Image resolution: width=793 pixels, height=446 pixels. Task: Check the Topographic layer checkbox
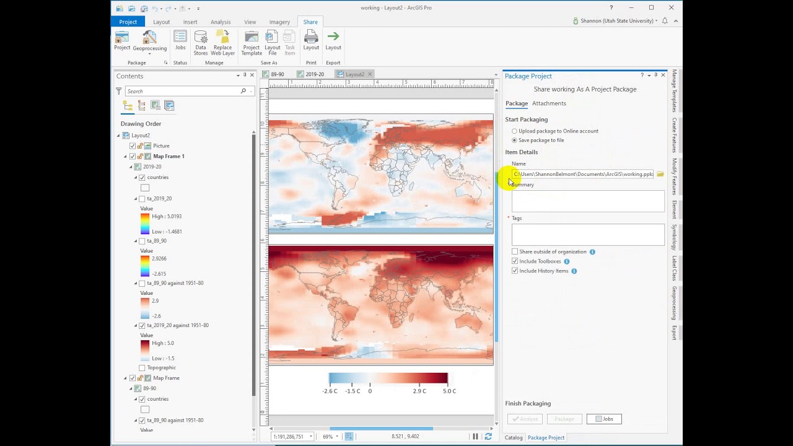click(142, 368)
